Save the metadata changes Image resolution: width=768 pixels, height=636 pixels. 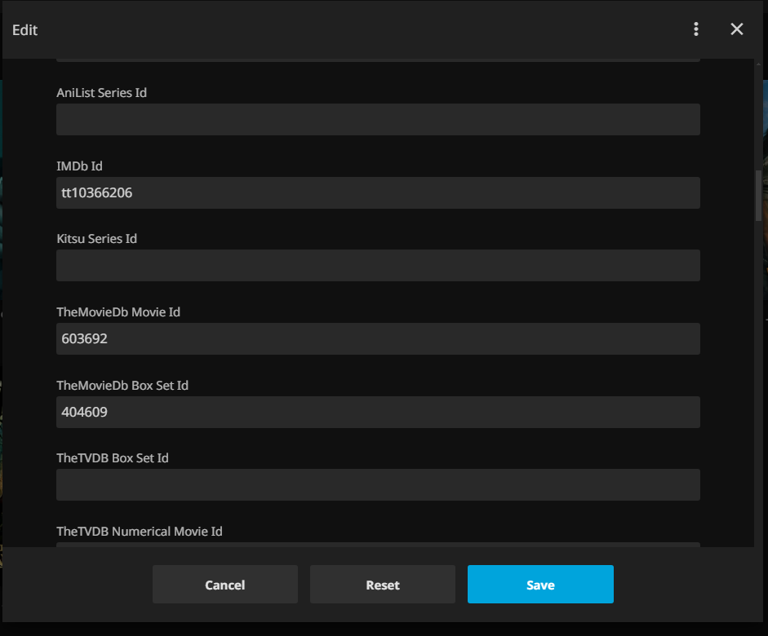(540, 585)
